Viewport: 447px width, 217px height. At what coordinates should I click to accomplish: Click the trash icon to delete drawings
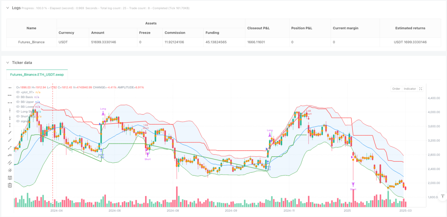point(10,185)
